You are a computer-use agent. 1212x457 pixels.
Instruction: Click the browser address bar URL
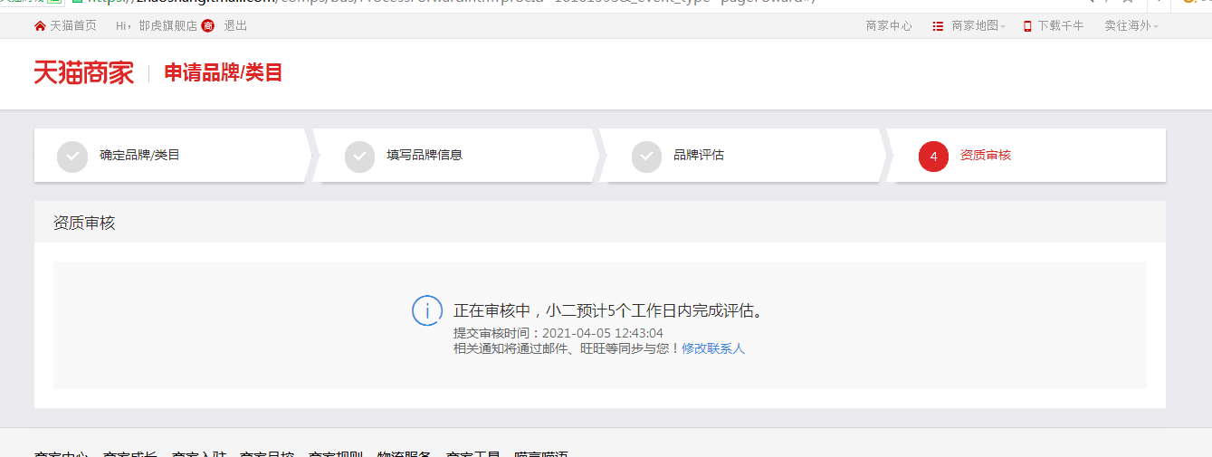tap(453, 3)
